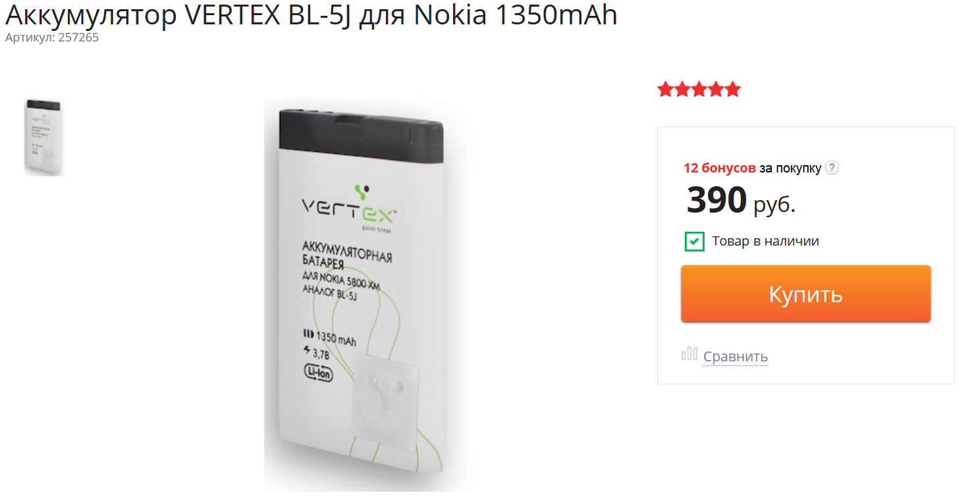Toggle the green availability checkbox
The height and width of the screenshot is (497, 966).
(x=694, y=242)
